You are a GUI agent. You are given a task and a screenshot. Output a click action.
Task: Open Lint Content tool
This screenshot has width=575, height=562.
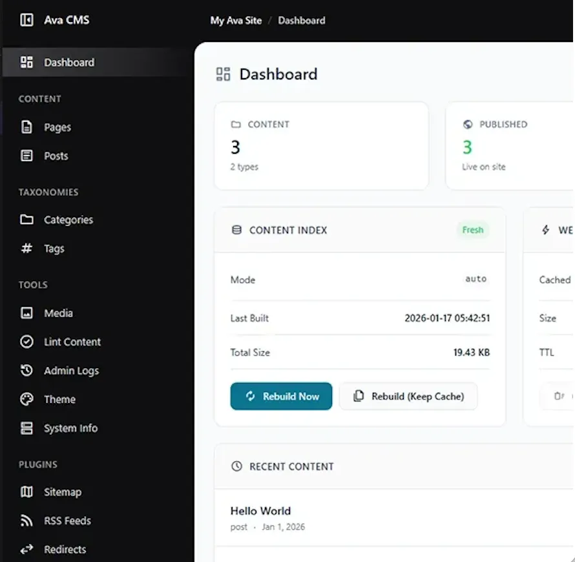pyautogui.click(x=97, y=342)
